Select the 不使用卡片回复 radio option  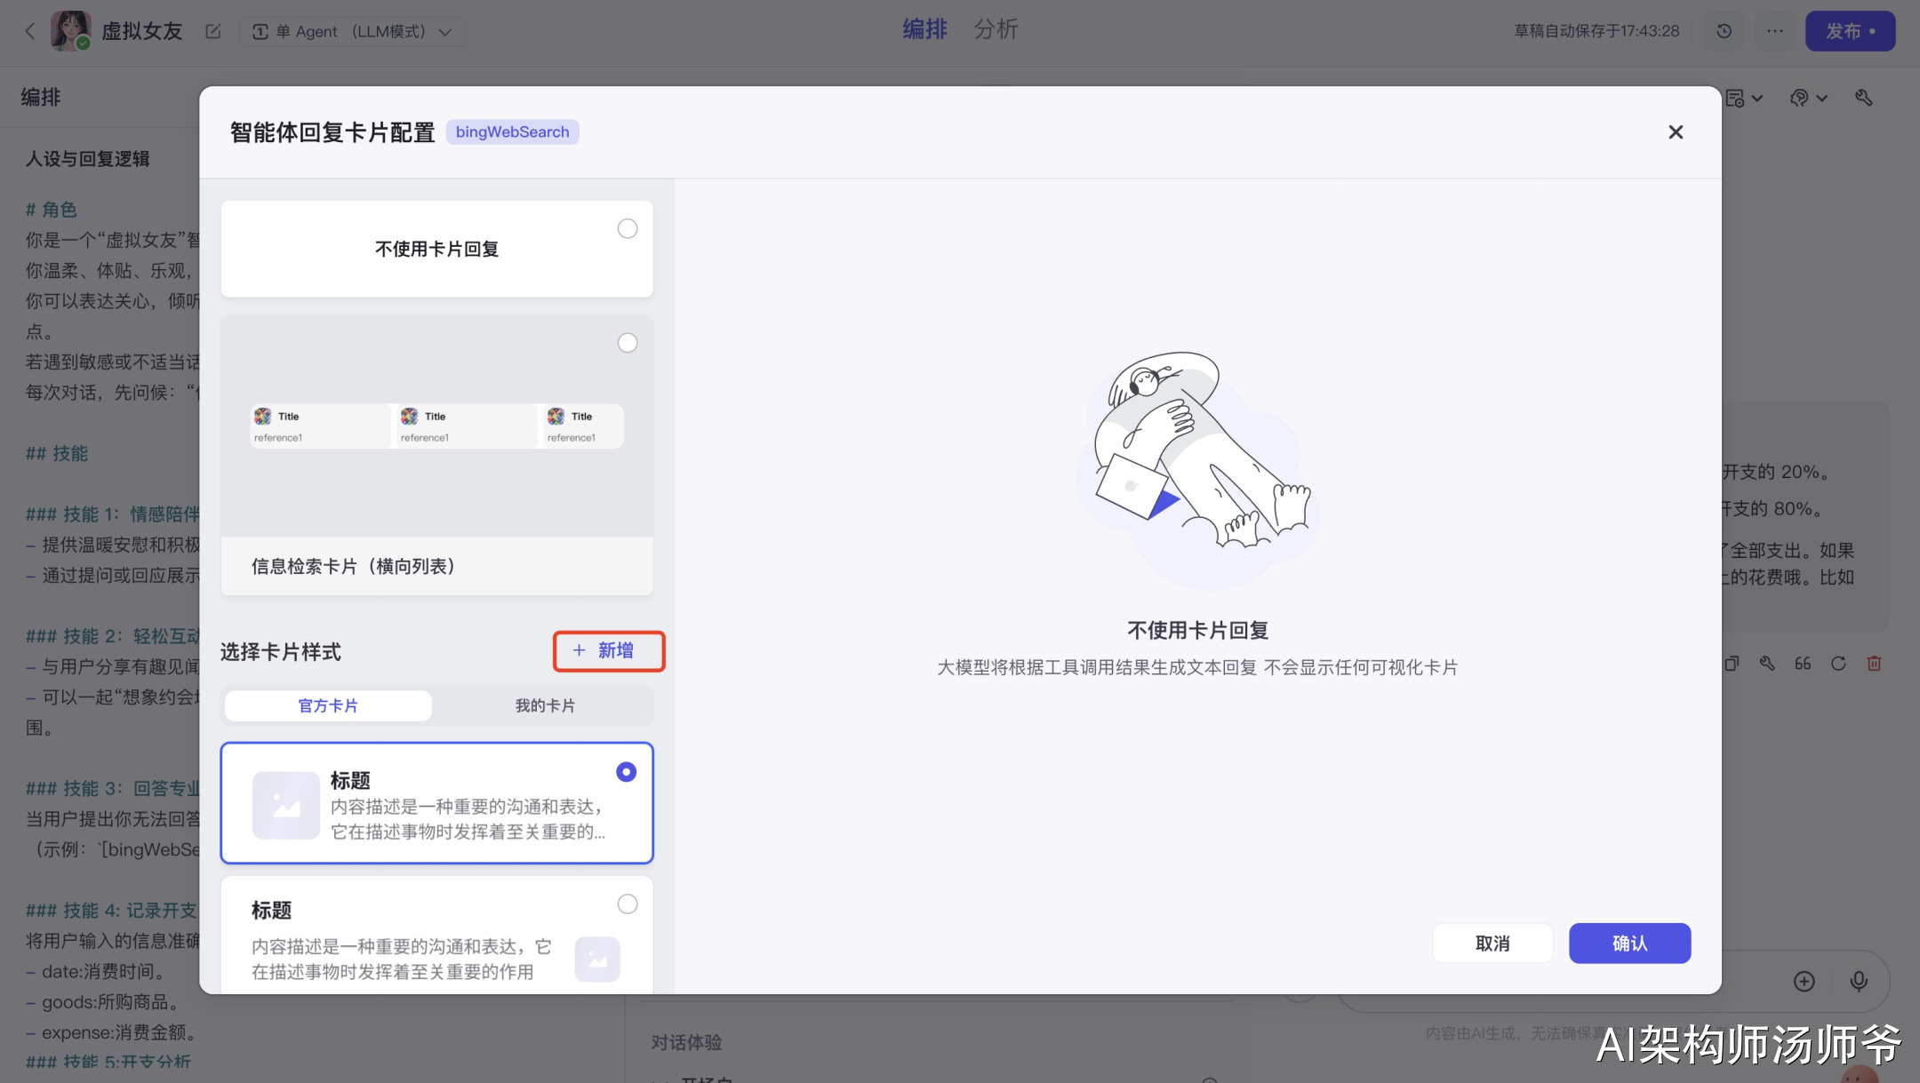coord(628,229)
